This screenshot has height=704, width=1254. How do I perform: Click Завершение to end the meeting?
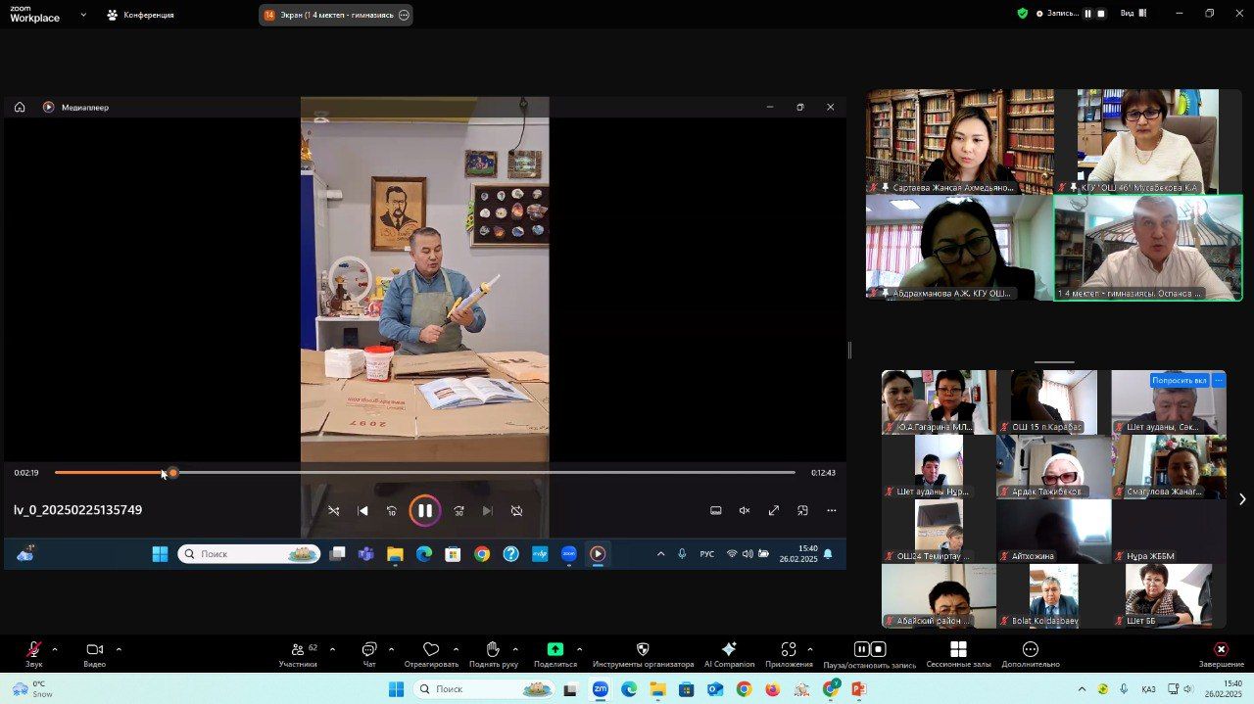[x=1221, y=653]
